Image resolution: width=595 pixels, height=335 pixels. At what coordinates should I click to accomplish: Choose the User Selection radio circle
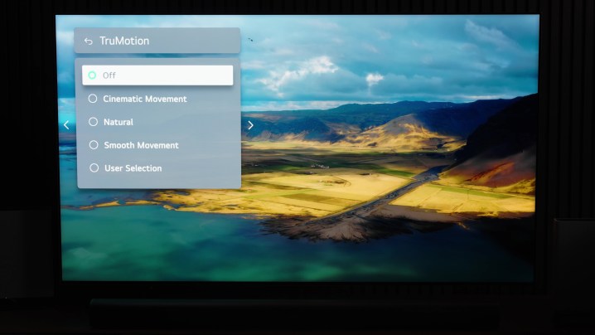(x=94, y=168)
